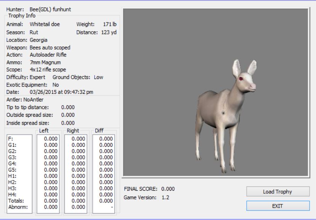Click the 7mm Magnum ammo text
This screenshot has width=316, height=220.
45,62
